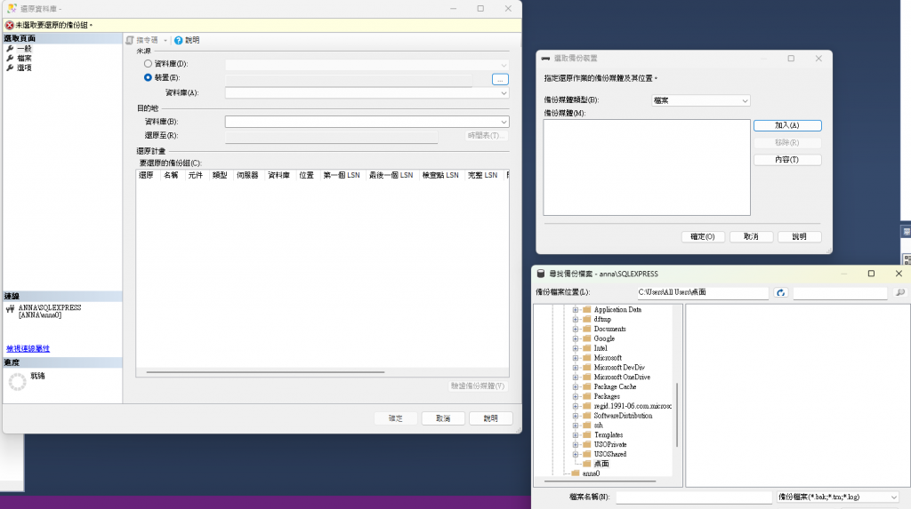Select the 資料庫(D) source radio button

click(149, 64)
